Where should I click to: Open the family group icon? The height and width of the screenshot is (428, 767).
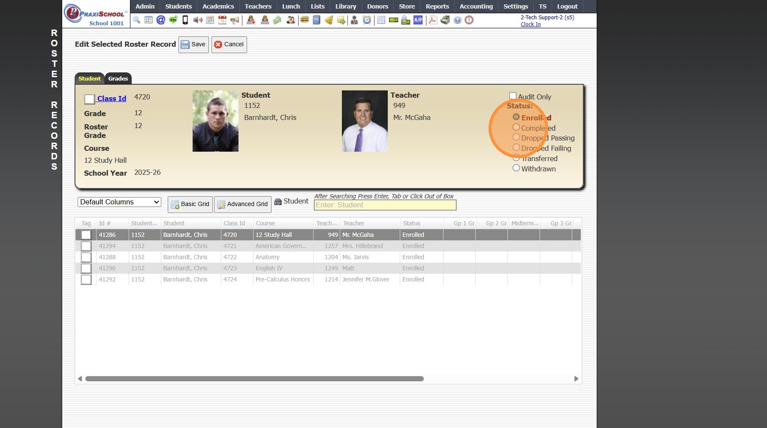291,20
